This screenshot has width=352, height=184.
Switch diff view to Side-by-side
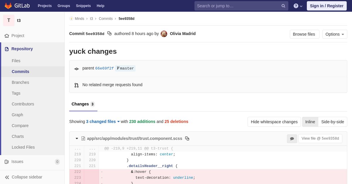tap(332, 122)
